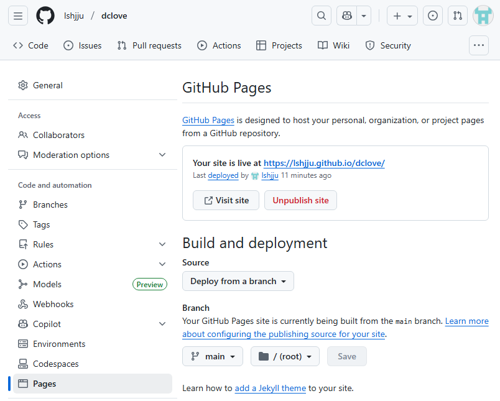Expand the sidebar Copilot section chevron
This screenshot has height=401, width=500.
tap(162, 324)
